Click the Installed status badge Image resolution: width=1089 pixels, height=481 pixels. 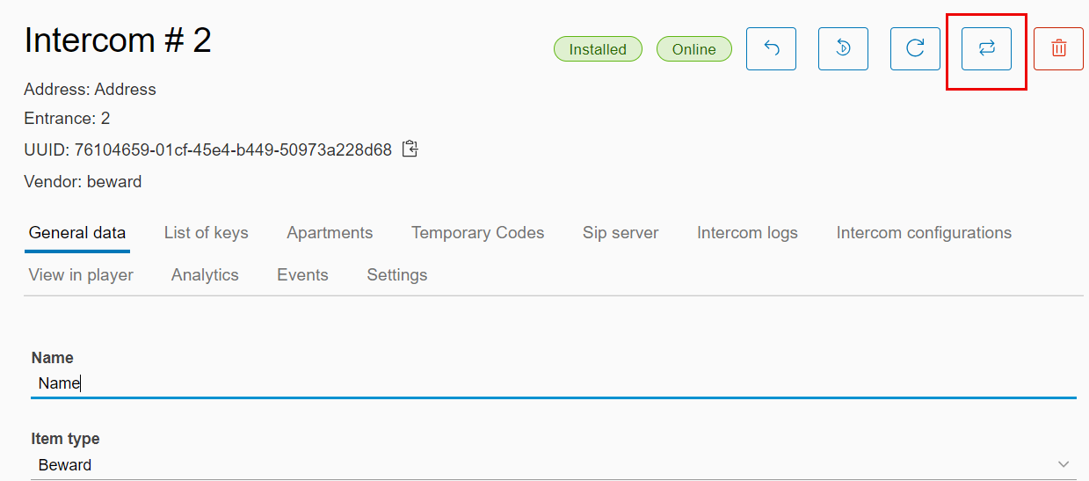click(x=598, y=49)
